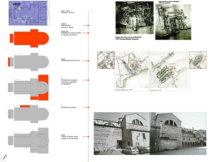The width and height of the screenshot is (211, 162).
Task: Click red square on Catasto Napoleonico map
Action: click(x=134, y=63)
